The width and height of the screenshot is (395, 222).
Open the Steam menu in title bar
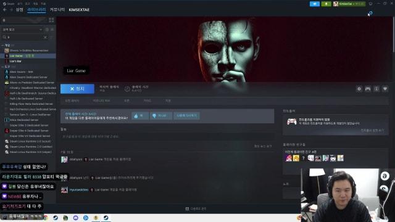point(9,4)
